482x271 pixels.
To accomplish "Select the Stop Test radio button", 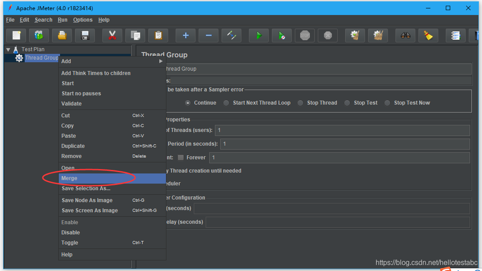I will 347,103.
